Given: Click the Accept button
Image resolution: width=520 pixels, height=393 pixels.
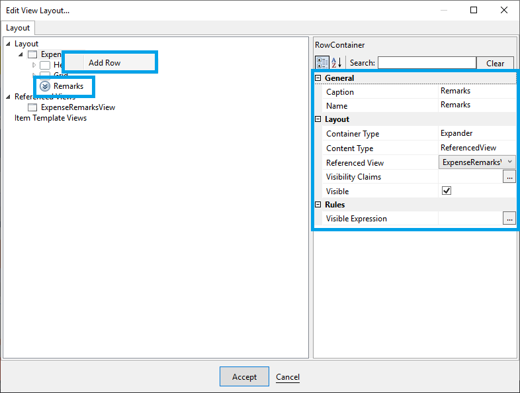Looking at the screenshot, I should [x=244, y=376].
